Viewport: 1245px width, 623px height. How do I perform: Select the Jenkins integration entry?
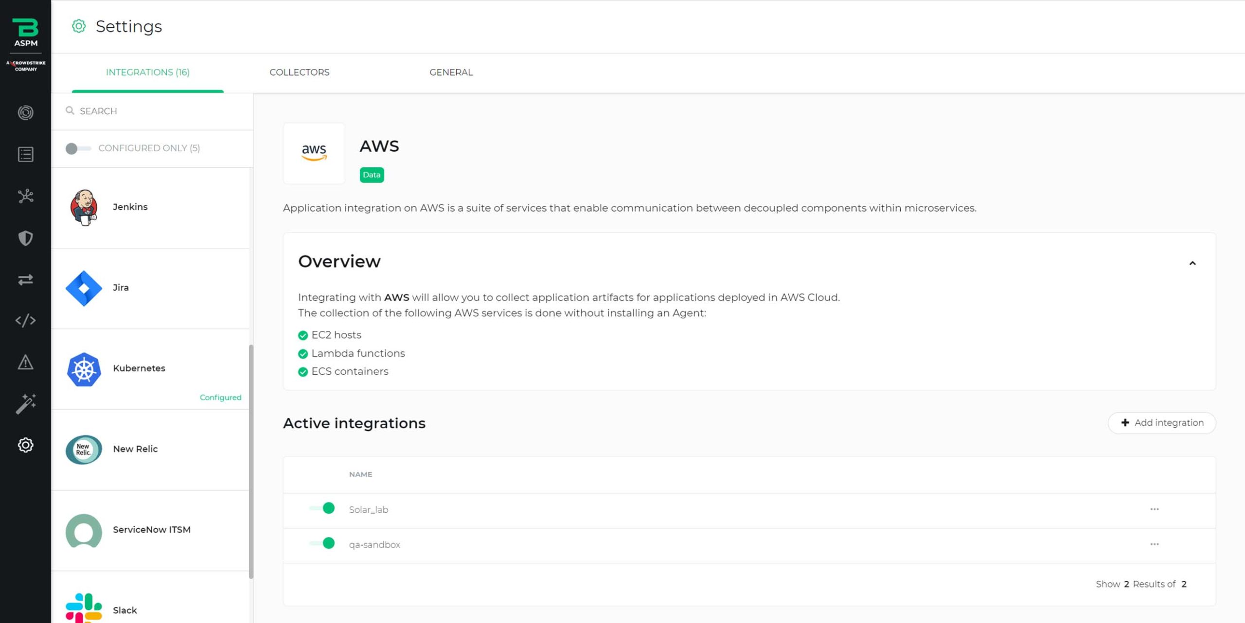[x=150, y=208]
